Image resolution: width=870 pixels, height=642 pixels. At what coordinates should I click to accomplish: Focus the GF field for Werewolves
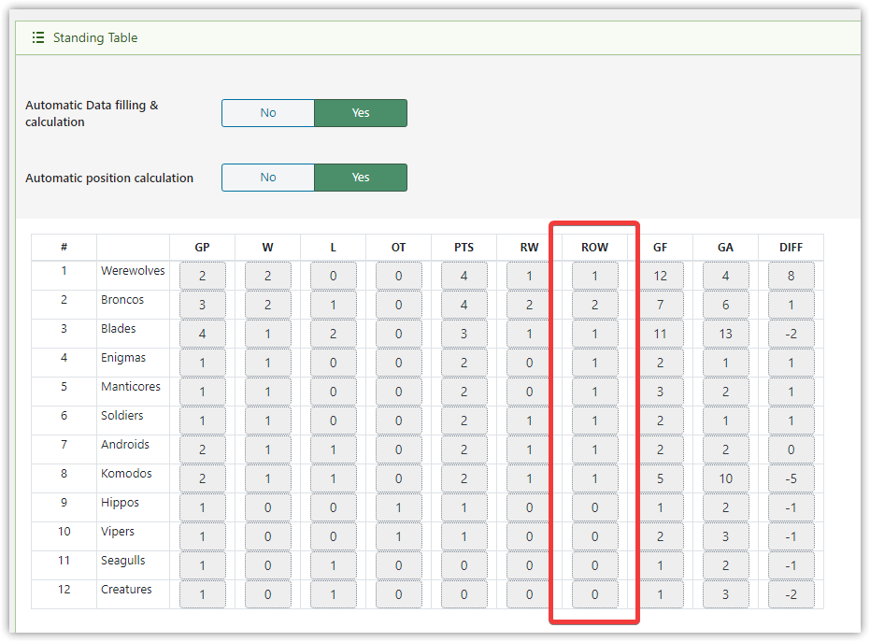pyautogui.click(x=661, y=276)
